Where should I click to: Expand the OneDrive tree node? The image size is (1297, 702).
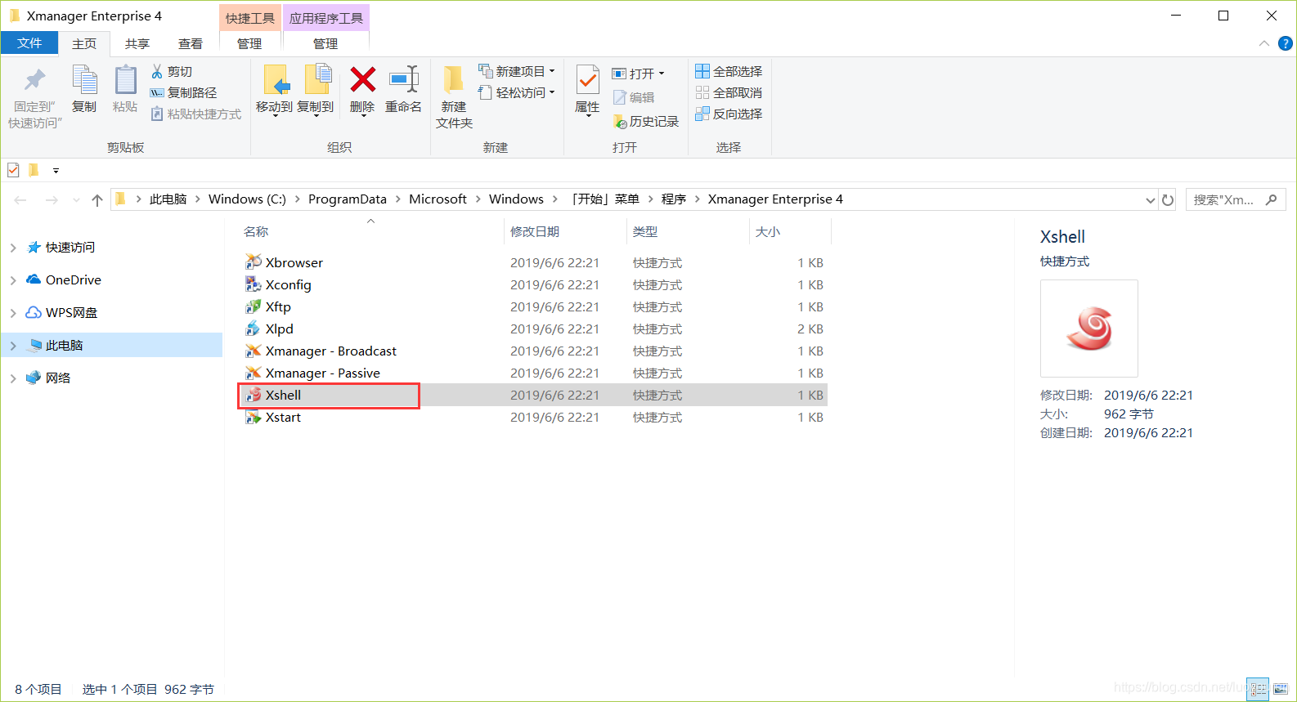13,280
